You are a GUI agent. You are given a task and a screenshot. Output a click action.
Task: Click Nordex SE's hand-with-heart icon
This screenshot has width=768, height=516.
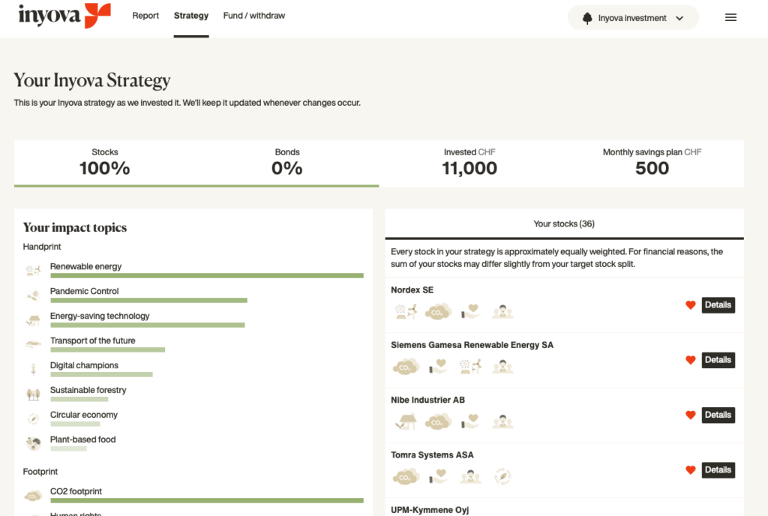(x=469, y=310)
